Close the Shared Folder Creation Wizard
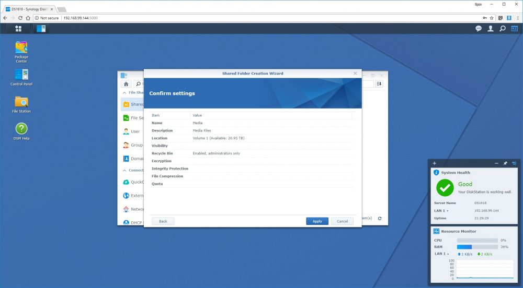This screenshot has width=523, height=288. click(x=355, y=73)
